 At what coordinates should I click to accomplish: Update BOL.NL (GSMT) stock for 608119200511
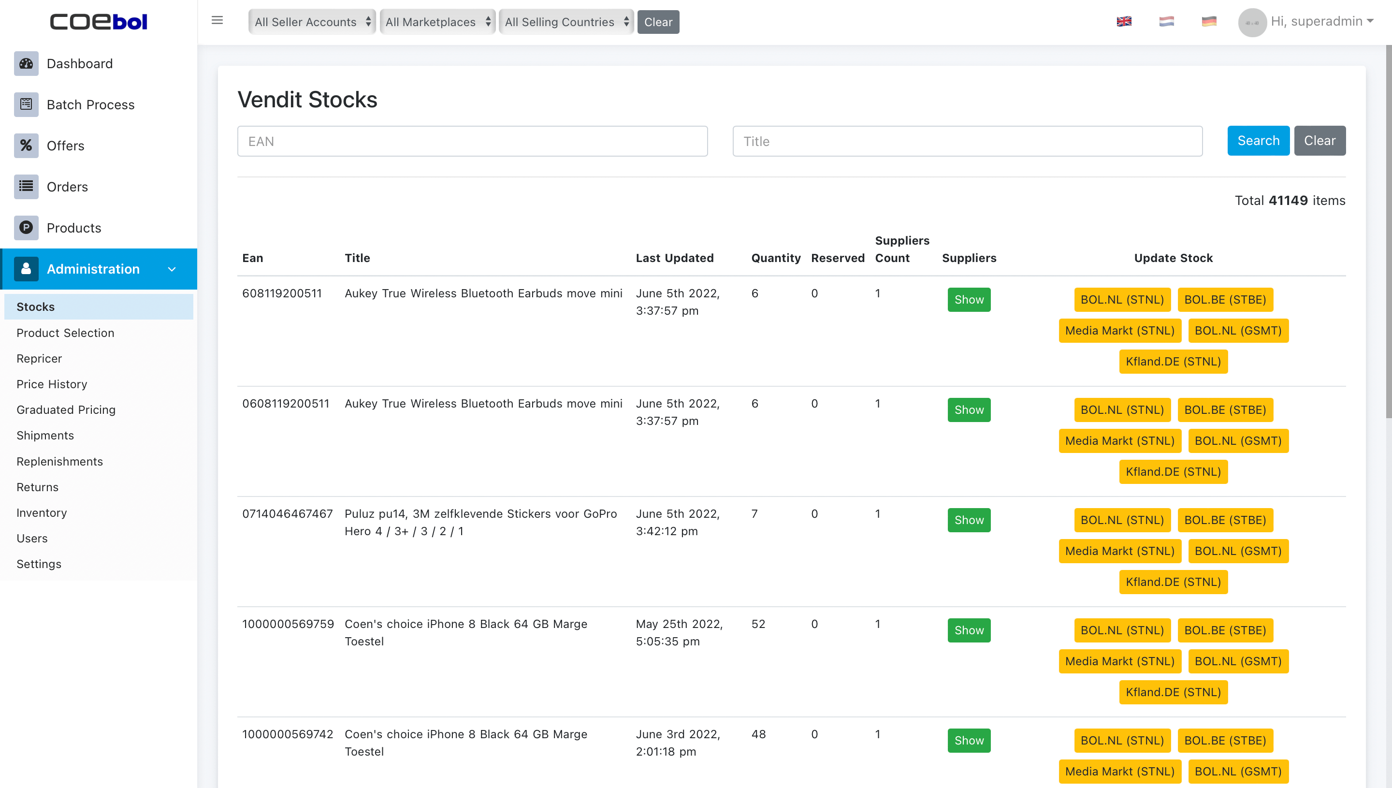coord(1238,331)
